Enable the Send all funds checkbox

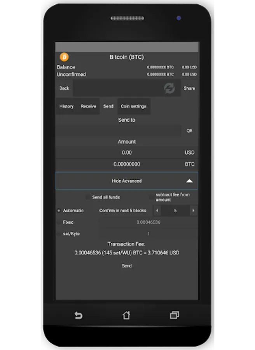point(88,197)
